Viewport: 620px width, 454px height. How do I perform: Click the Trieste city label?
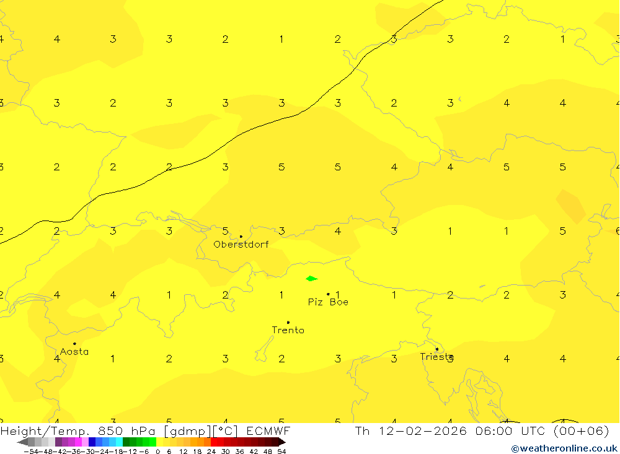(x=436, y=357)
